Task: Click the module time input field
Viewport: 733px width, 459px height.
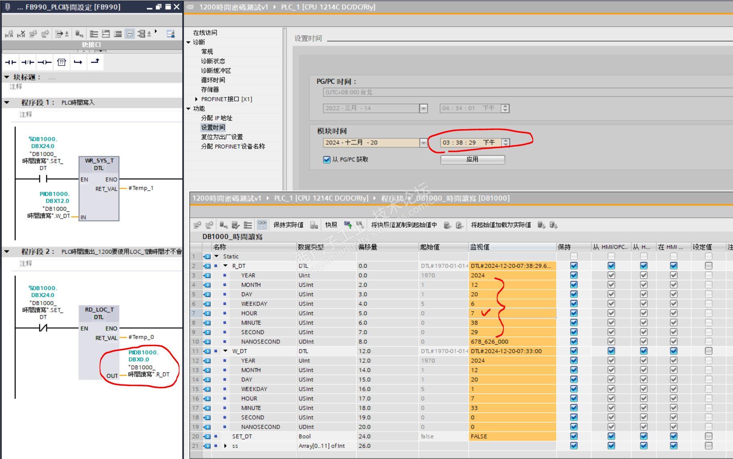Action: point(470,143)
